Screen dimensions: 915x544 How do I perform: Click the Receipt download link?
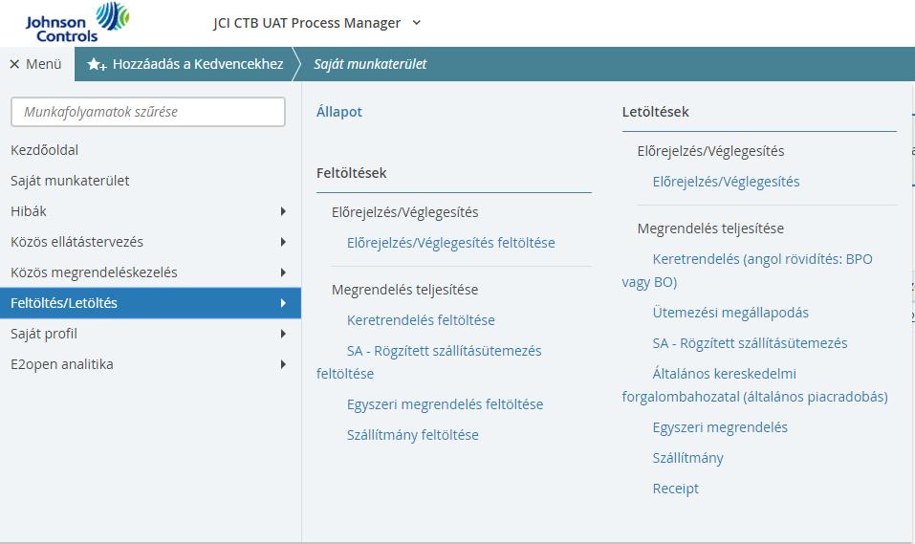tap(675, 489)
